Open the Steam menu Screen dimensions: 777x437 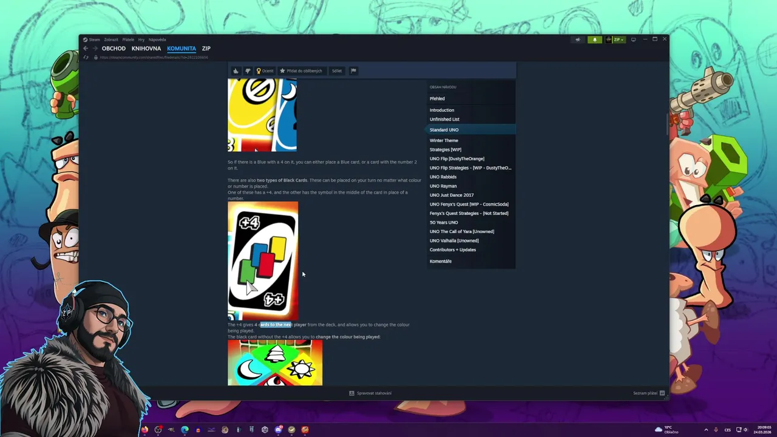[92, 39]
